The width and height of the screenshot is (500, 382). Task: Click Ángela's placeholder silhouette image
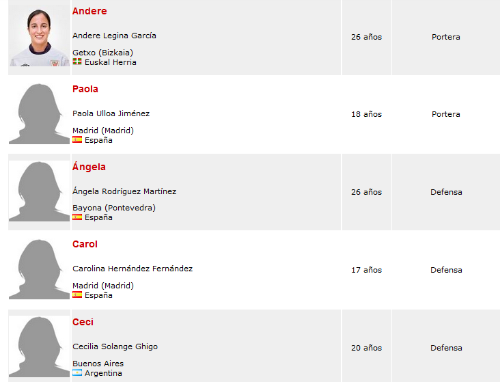pyautogui.click(x=39, y=191)
